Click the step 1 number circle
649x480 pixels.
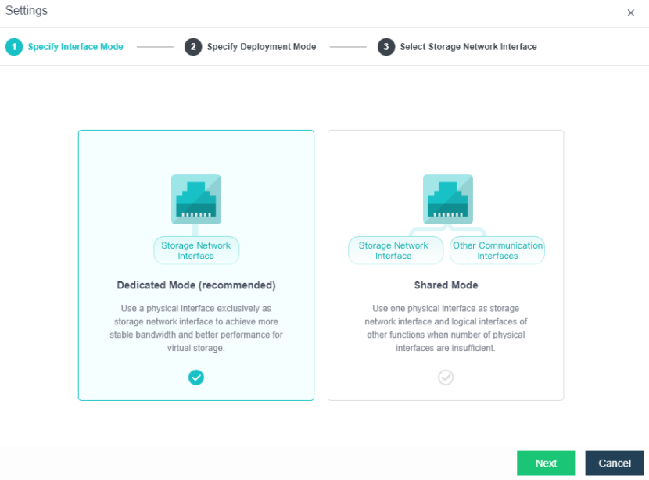point(14,47)
